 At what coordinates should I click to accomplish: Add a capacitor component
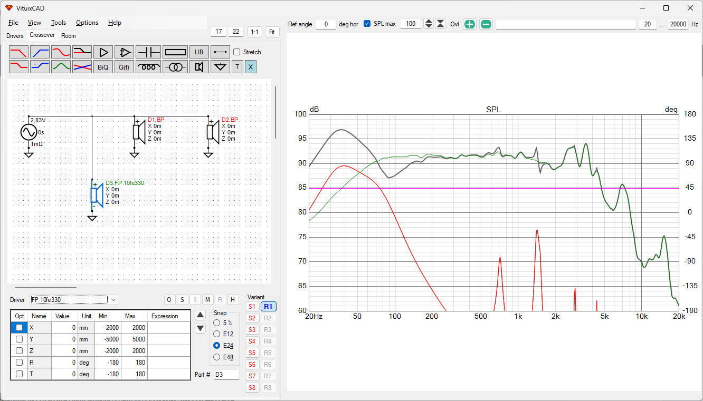(148, 52)
